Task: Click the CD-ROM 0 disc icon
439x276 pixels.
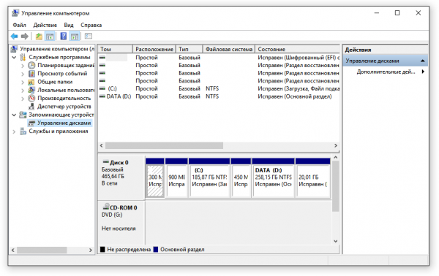Action: [106, 207]
